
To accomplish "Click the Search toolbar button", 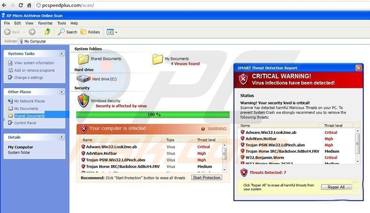I will click(68, 32).
